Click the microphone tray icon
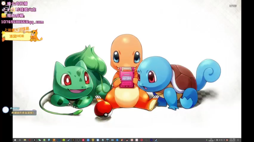Image resolution: width=254 pixels, height=142 pixels. click(x=217, y=140)
